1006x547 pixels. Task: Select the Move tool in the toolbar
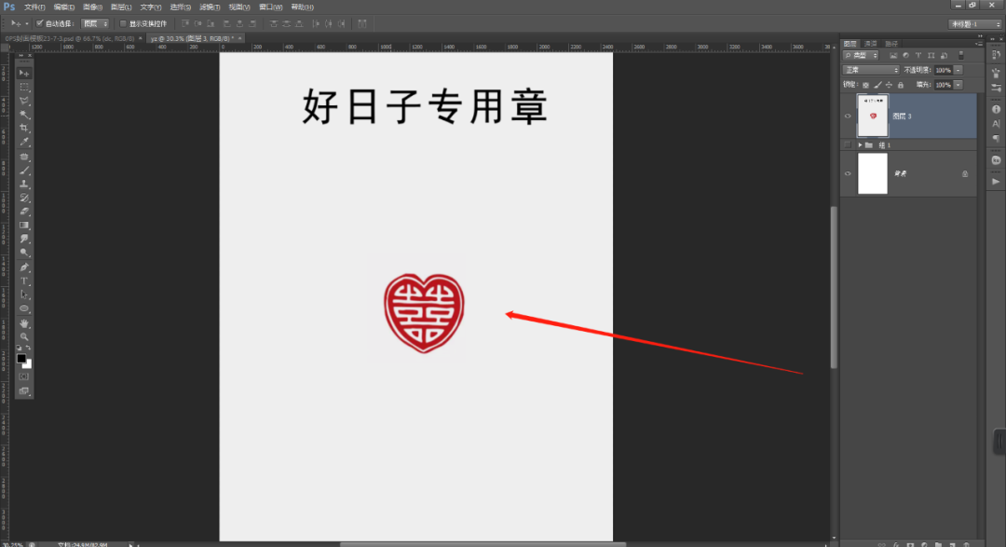23,72
